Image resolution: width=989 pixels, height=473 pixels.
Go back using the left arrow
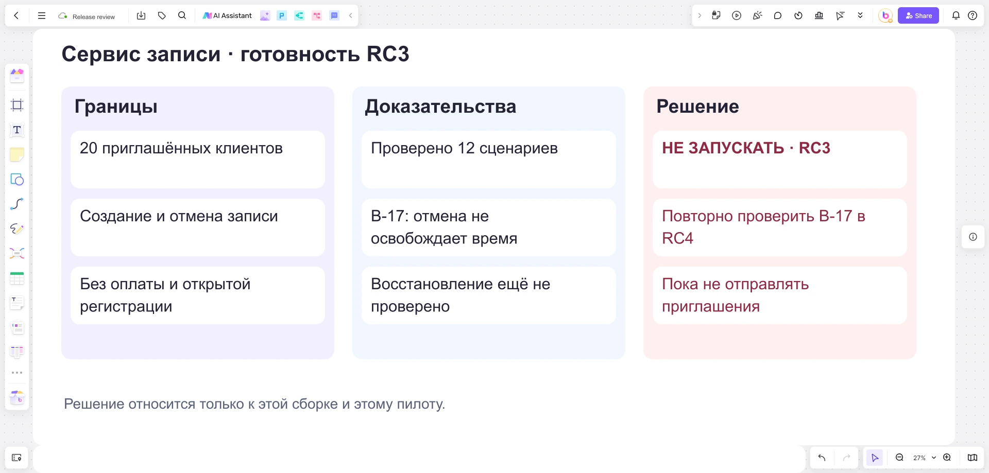click(x=16, y=15)
